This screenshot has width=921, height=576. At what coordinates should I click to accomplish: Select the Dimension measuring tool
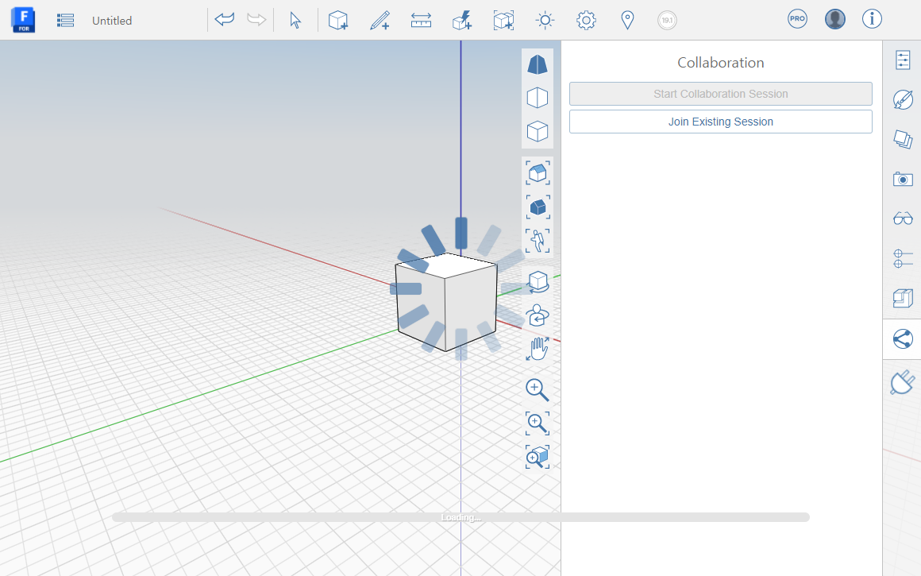tap(421, 20)
